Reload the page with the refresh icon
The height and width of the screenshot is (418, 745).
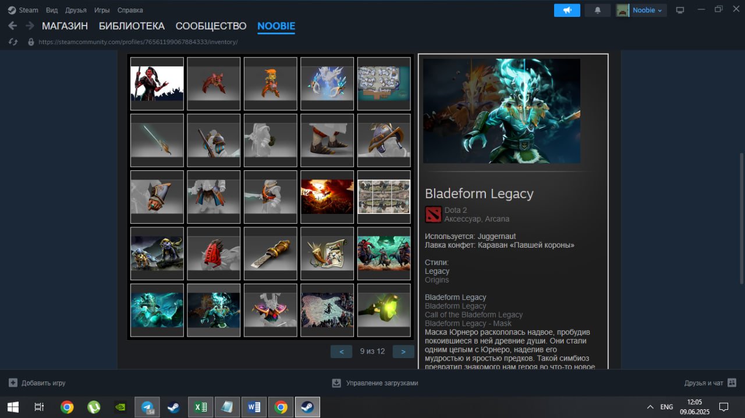(x=13, y=42)
